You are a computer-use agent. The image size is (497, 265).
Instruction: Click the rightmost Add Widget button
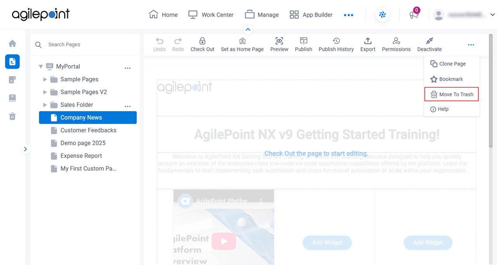point(428,242)
